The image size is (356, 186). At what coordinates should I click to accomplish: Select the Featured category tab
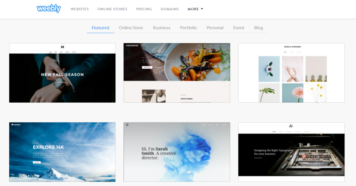click(x=100, y=28)
